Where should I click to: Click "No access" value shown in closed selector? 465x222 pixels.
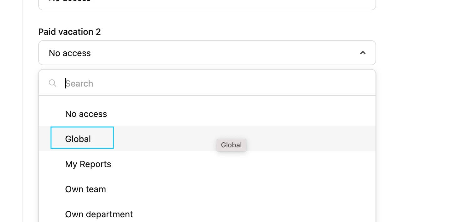70,53
